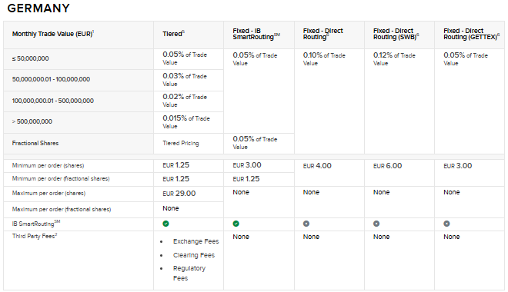The image size is (508, 292).
Task: Click the Exchange Fees bullet item
Action: [196, 241]
